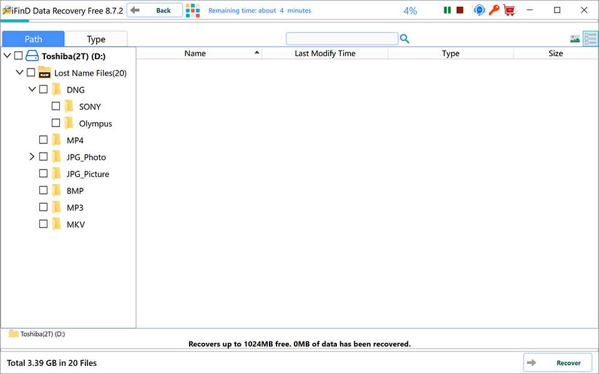599x374 pixels.
Task: Switch to thumbnail preview view icon
Action: click(x=575, y=39)
